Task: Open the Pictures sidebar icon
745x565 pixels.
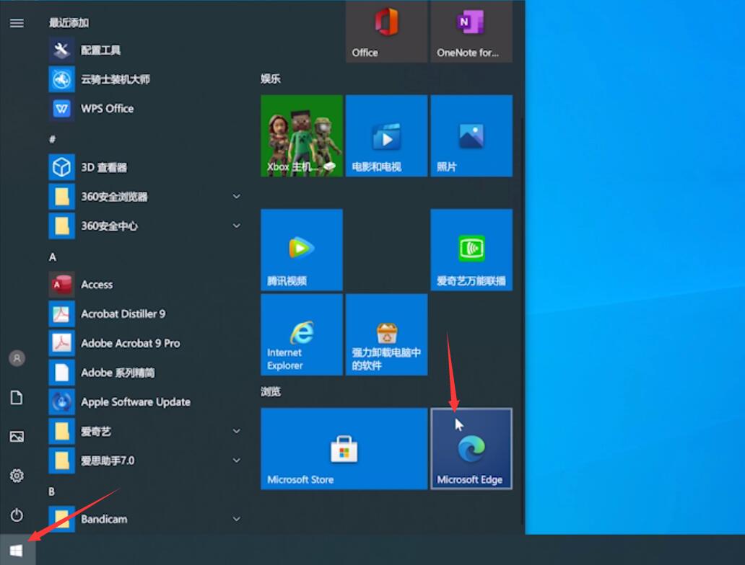Action: point(17,437)
